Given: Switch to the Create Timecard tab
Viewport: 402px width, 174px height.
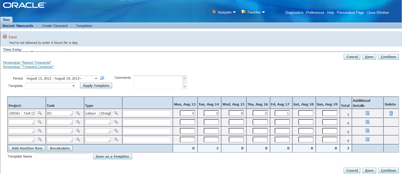Looking at the screenshot, I should [x=55, y=26].
